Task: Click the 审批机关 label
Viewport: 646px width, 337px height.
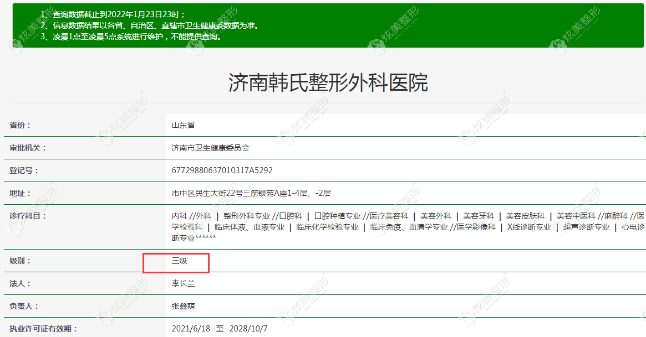Action: 28,148
